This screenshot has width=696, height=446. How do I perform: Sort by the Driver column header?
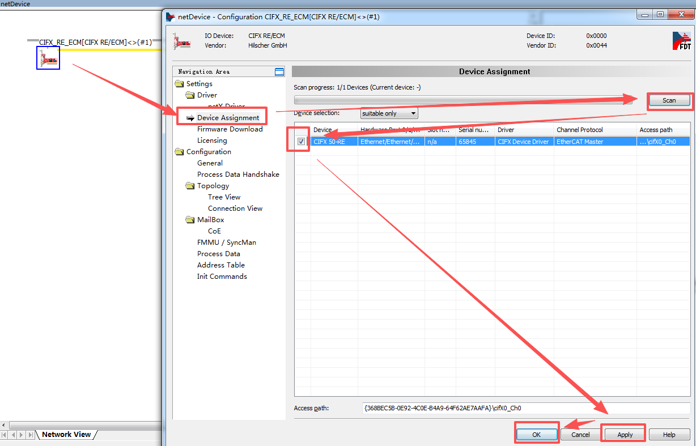pyautogui.click(x=524, y=130)
